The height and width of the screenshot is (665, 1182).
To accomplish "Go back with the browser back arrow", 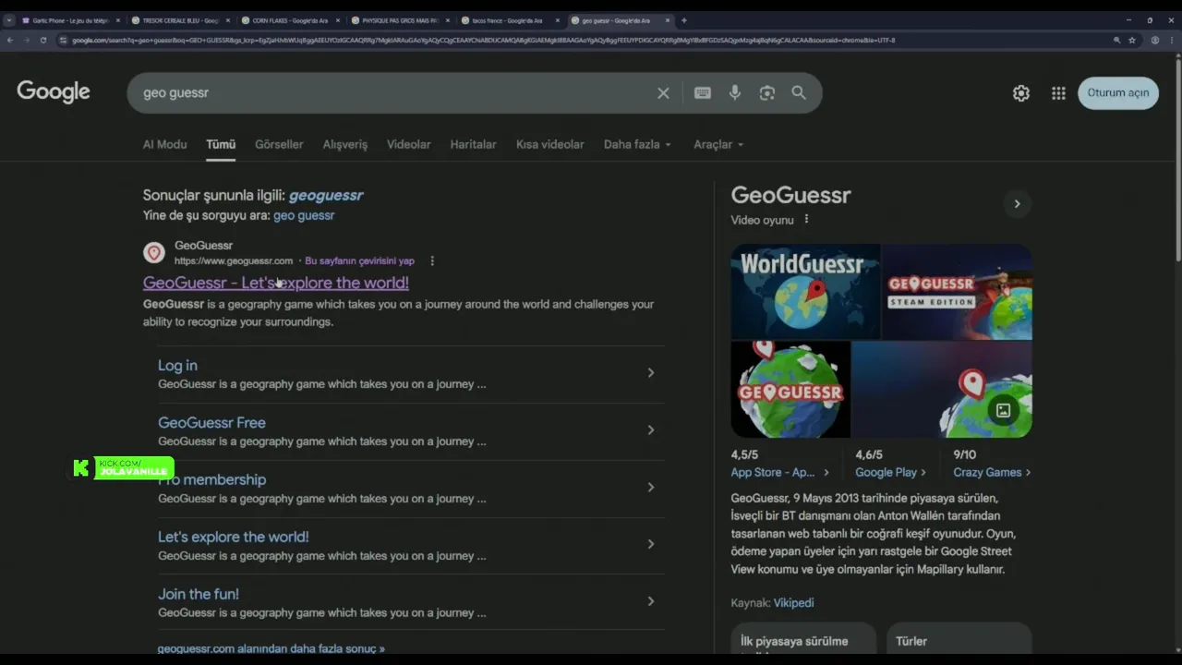I will click(x=10, y=40).
